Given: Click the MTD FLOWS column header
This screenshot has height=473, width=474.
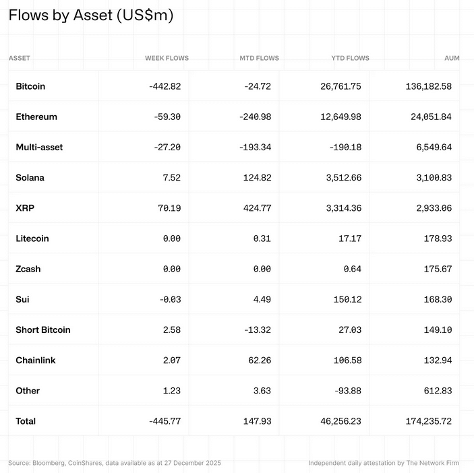Looking at the screenshot, I should [x=259, y=59].
